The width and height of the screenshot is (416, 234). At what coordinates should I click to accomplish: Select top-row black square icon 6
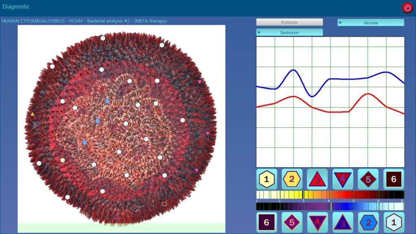point(394,179)
